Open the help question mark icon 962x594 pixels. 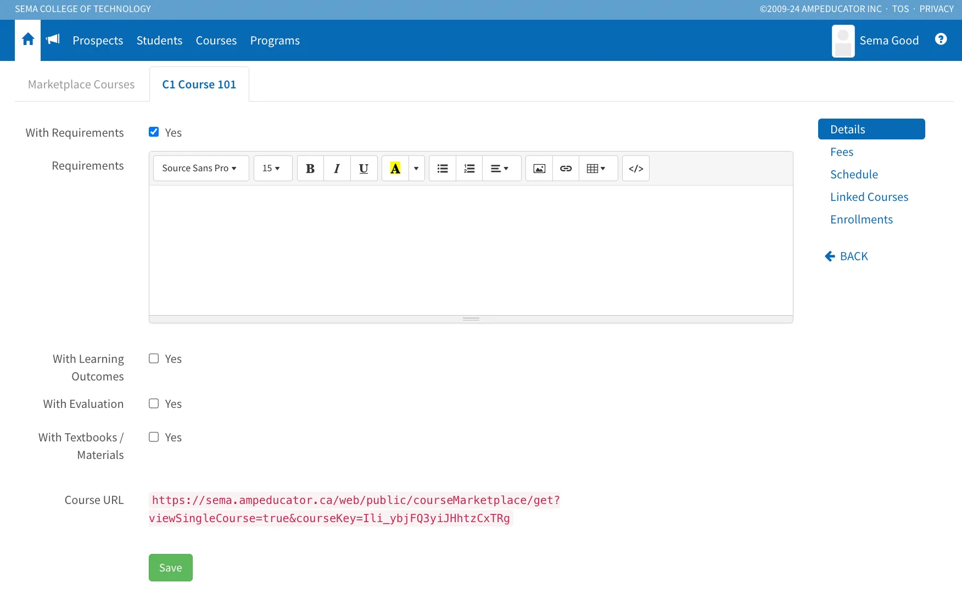point(941,39)
